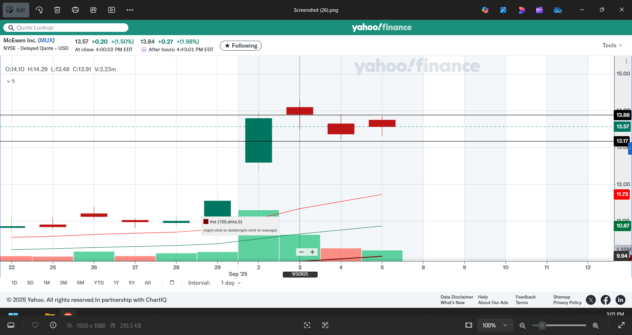Open the file info icon
The image size is (632, 335).
(x=53, y=325)
